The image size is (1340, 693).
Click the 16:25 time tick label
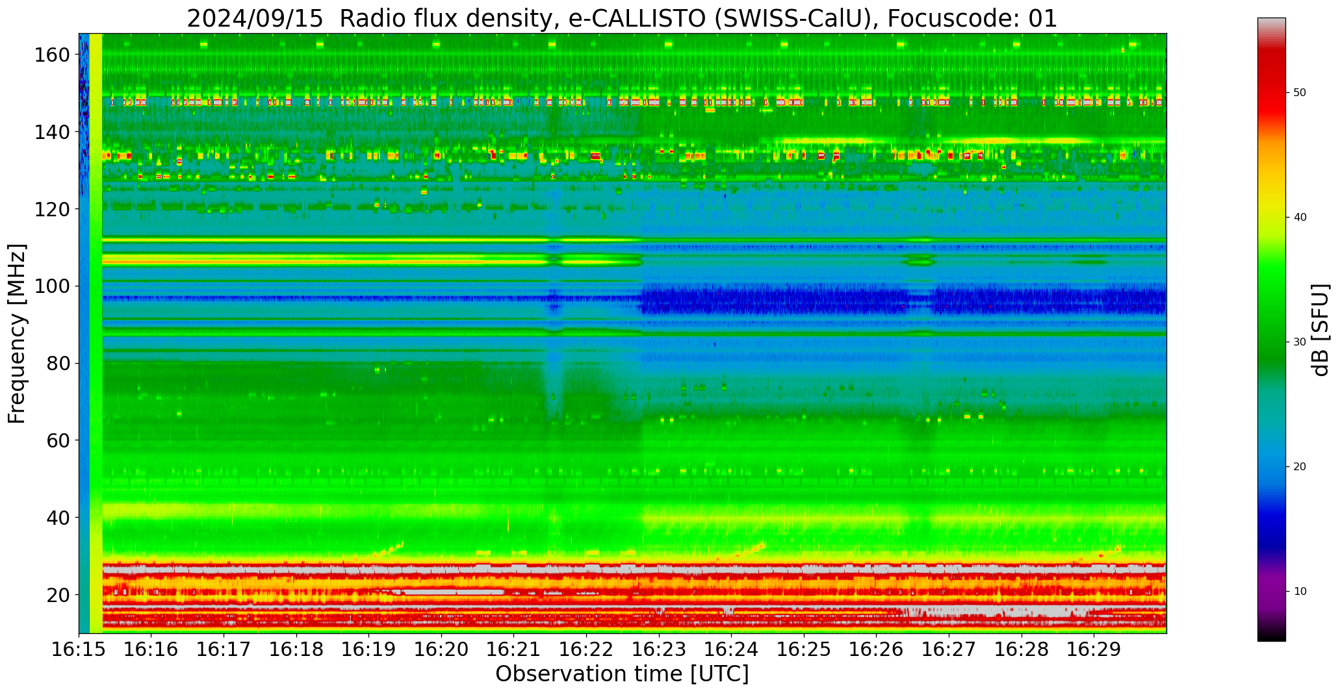coord(804,649)
